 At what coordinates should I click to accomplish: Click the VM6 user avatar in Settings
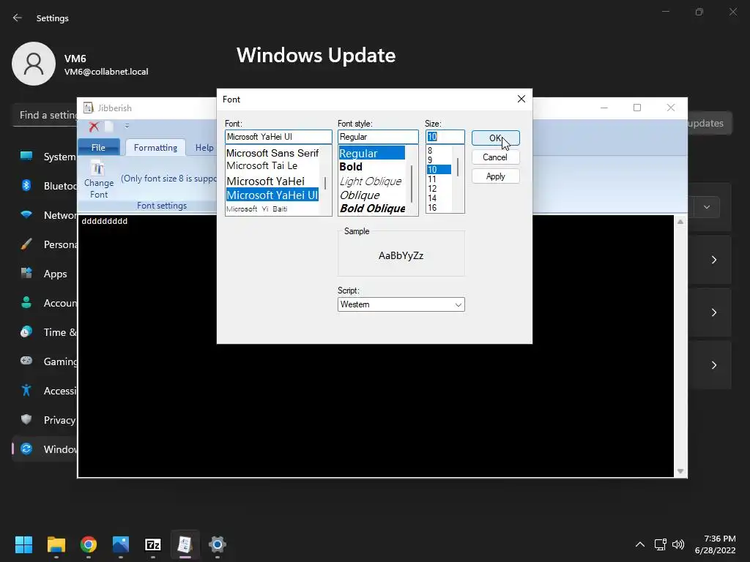pyautogui.click(x=34, y=64)
